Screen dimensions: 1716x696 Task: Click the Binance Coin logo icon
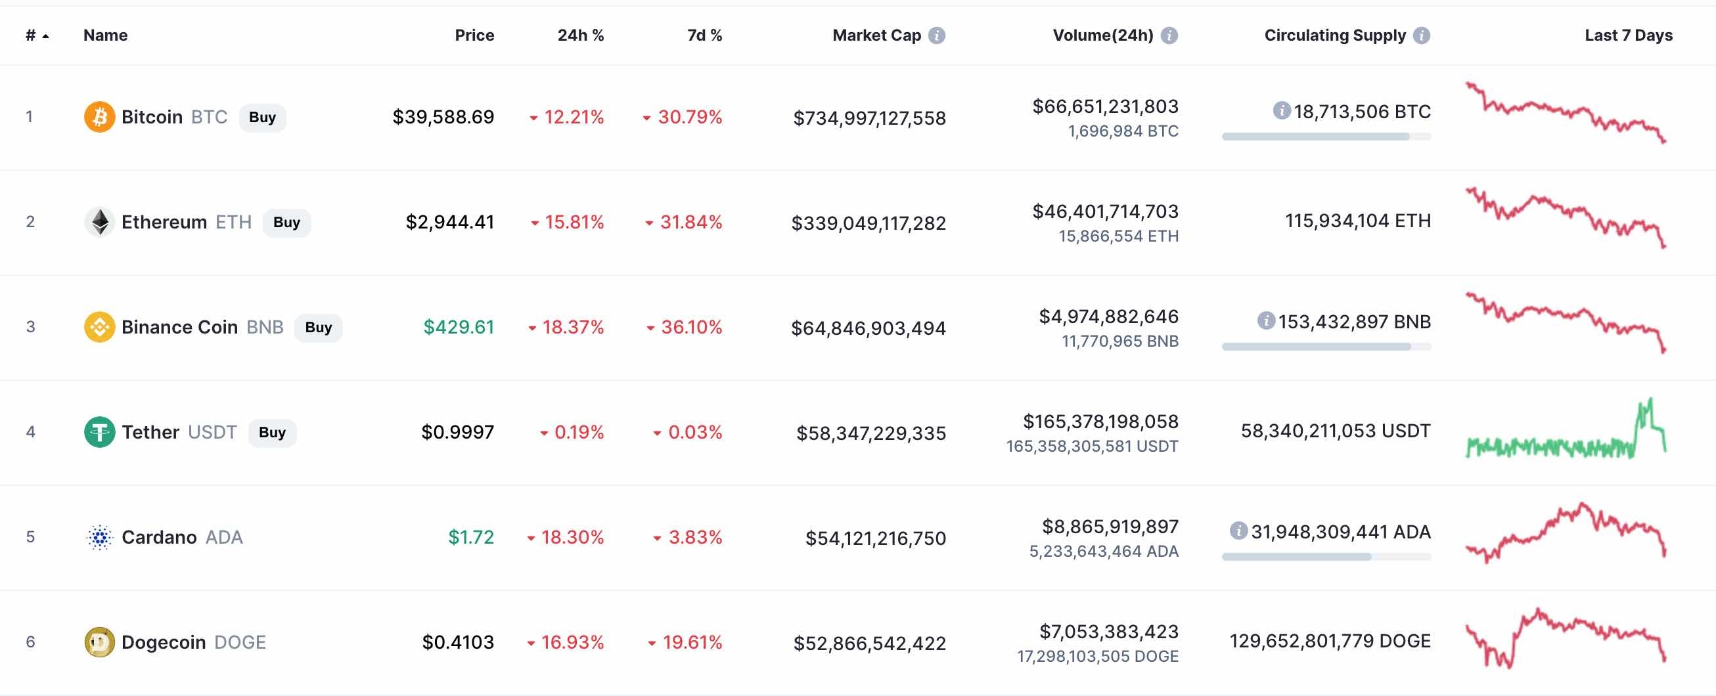point(99,327)
